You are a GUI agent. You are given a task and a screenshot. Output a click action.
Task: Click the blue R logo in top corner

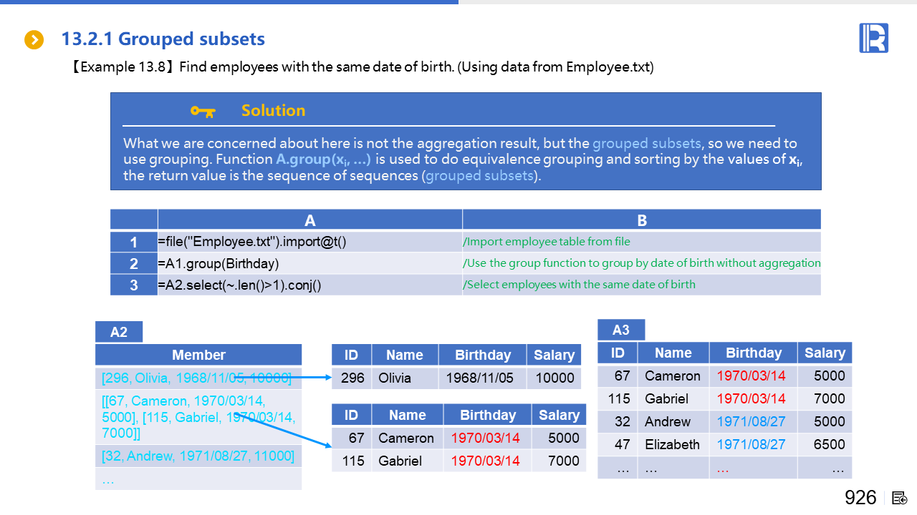click(x=873, y=38)
